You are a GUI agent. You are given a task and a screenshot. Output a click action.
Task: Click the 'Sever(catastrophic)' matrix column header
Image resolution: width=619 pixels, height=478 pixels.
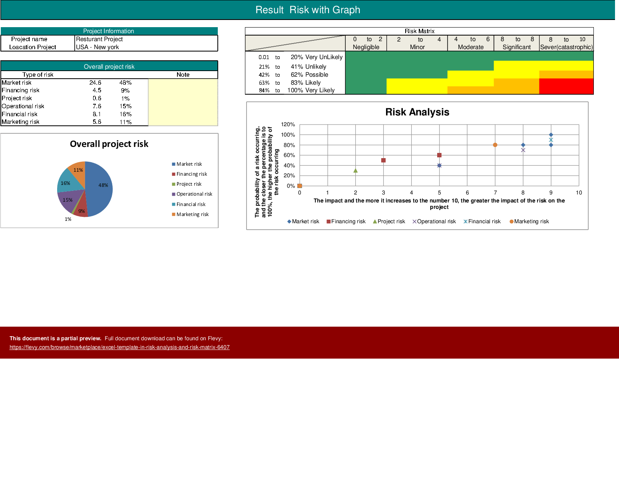[566, 47]
